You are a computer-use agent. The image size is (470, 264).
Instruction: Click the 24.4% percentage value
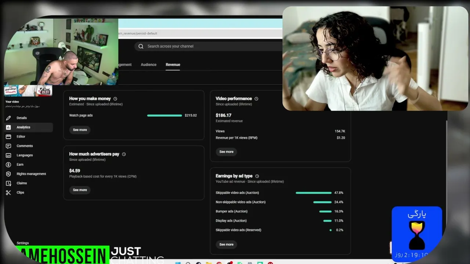(339, 202)
